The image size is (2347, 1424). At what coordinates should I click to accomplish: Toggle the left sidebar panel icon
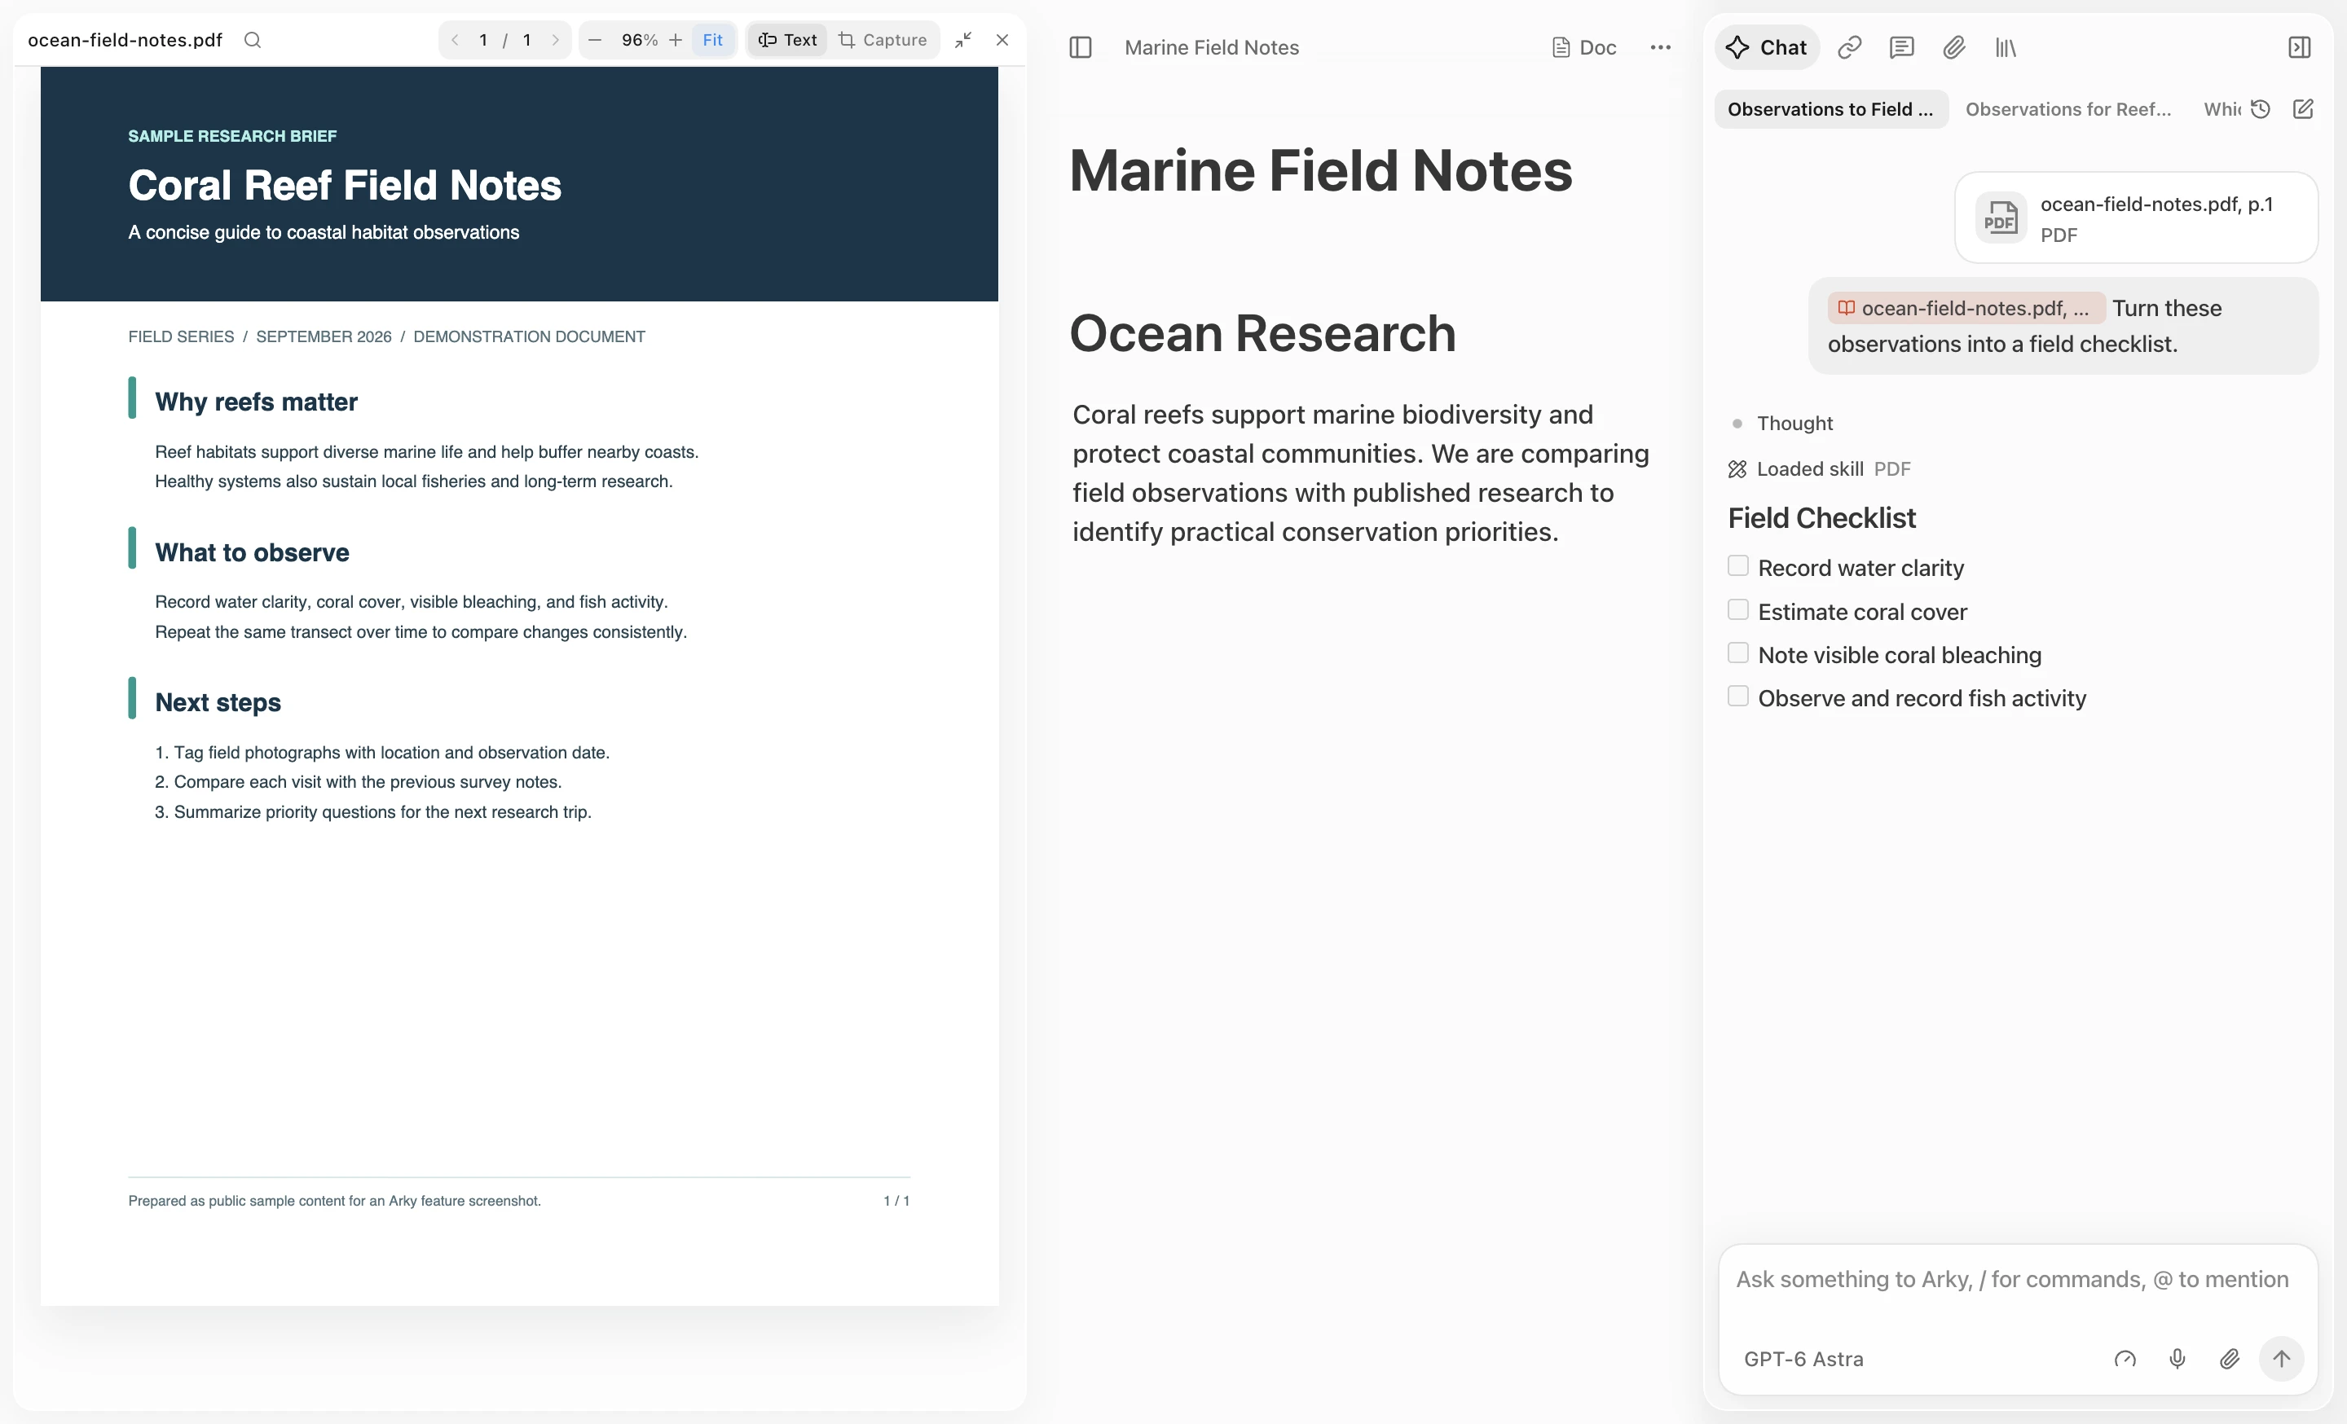tap(1080, 47)
